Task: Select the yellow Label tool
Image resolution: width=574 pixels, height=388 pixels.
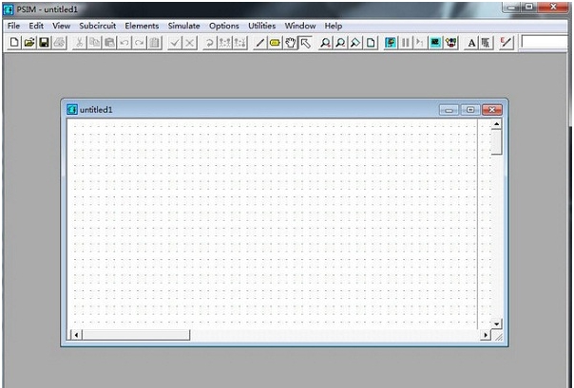Action: [276, 43]
